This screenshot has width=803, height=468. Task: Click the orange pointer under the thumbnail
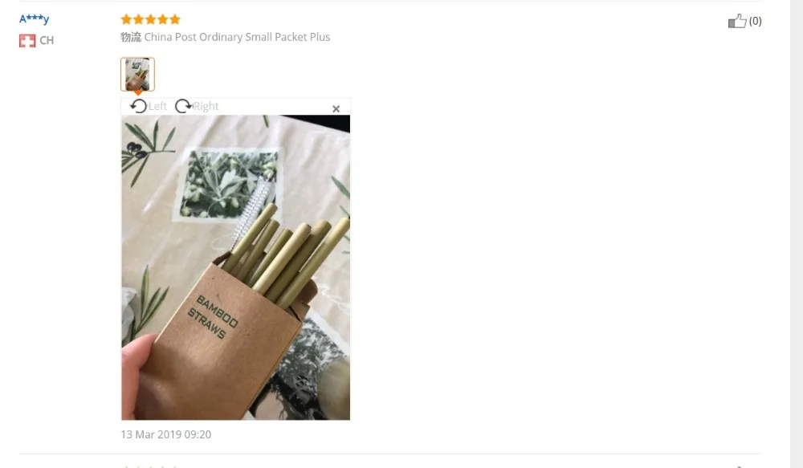[x=138, y=93]
